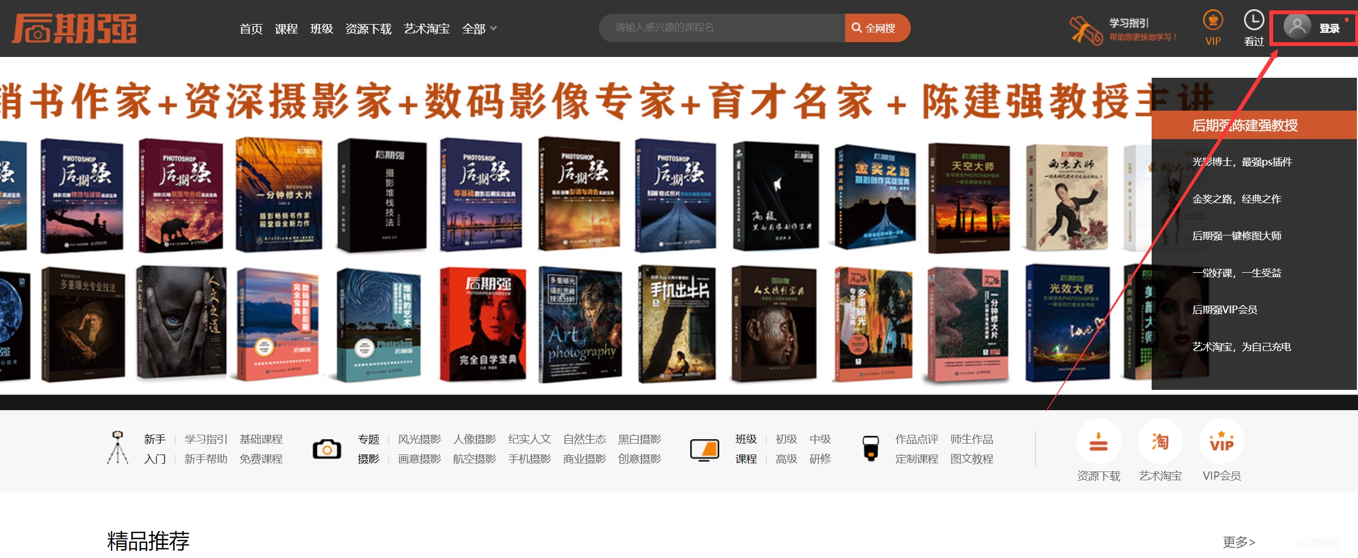Open 资源下载 in the top navigation

point(368,28)
